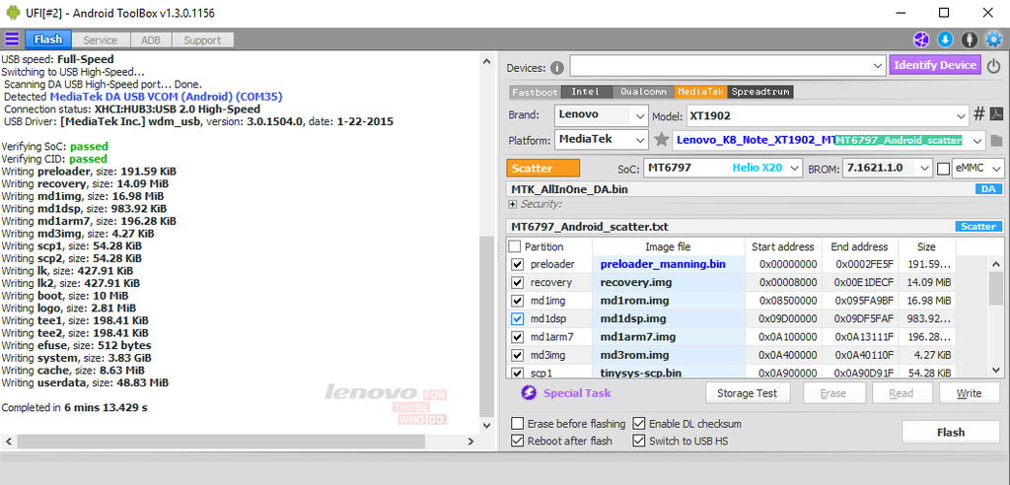Click the browse folder icon
1010x485 pixels.
[996, 140]
